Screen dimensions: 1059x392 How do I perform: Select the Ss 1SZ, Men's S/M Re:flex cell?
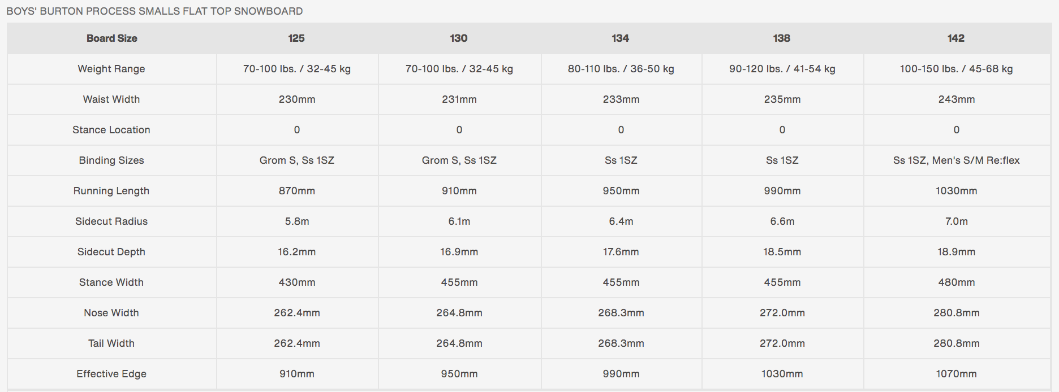(956, 160)
